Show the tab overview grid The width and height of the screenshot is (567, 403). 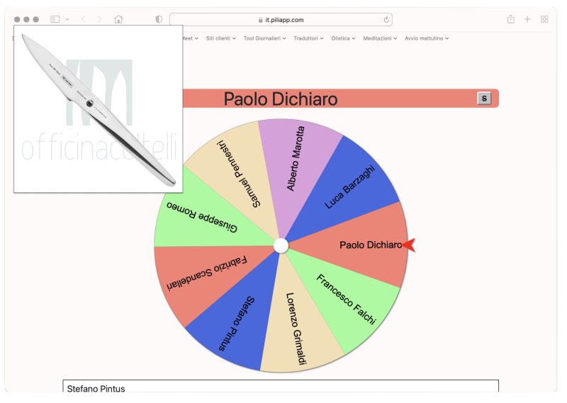click(x=544, y=19)
